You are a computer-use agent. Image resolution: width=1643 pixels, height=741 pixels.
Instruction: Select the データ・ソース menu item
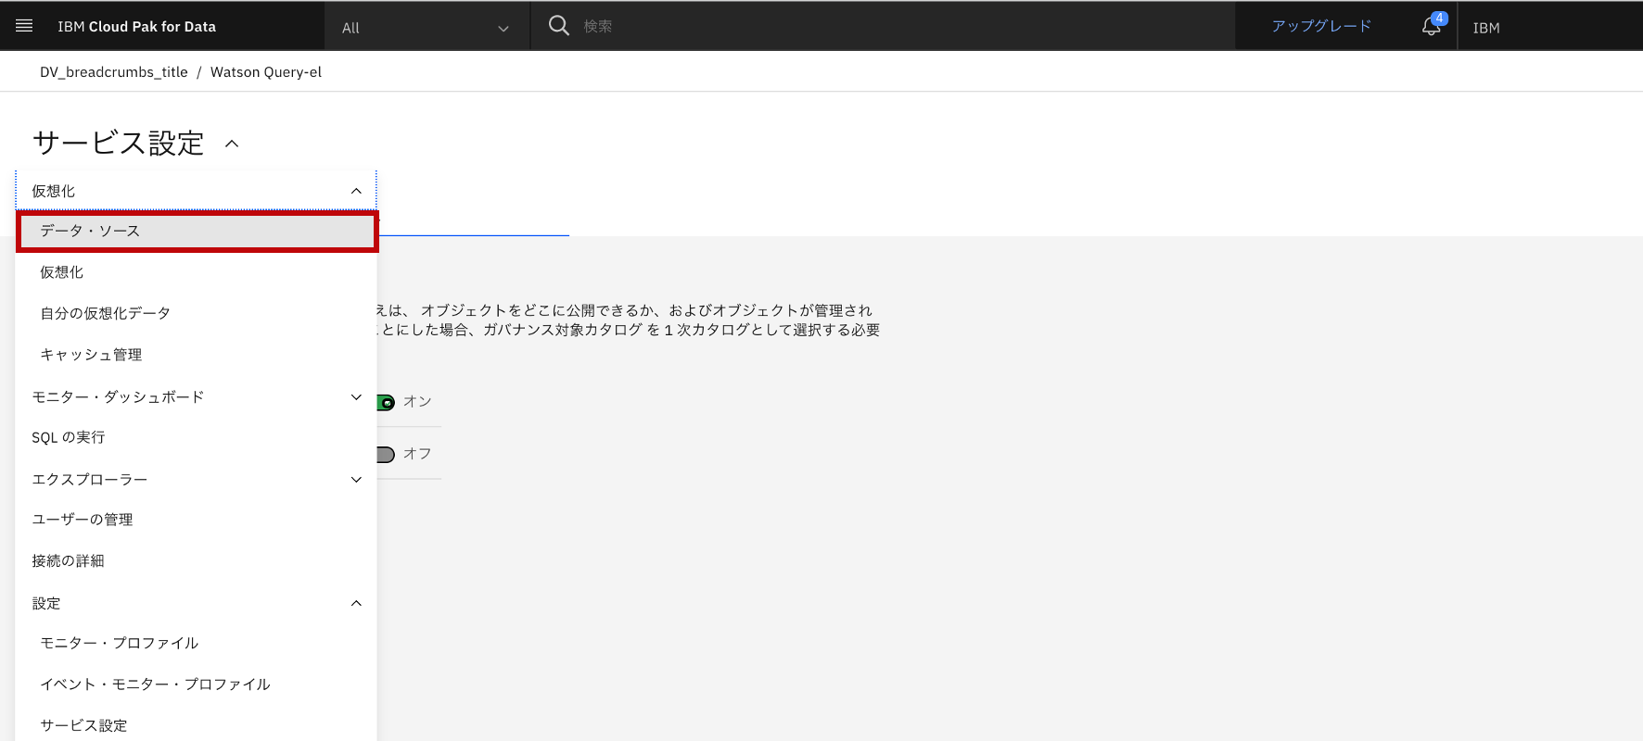[x=197, y=232]
